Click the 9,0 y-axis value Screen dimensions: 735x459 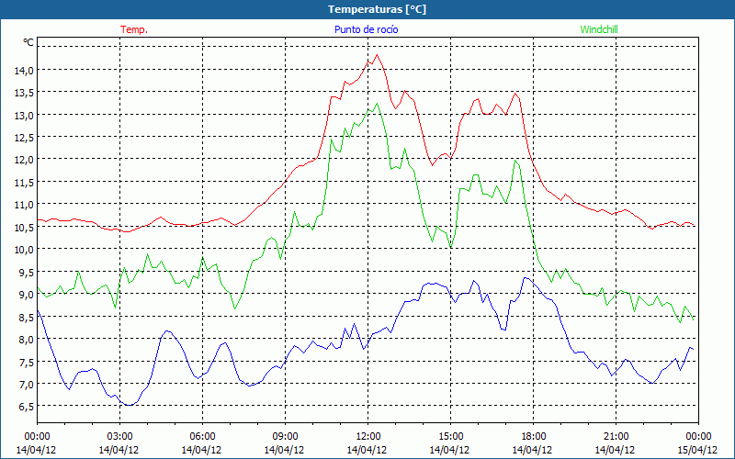[27, 294]
